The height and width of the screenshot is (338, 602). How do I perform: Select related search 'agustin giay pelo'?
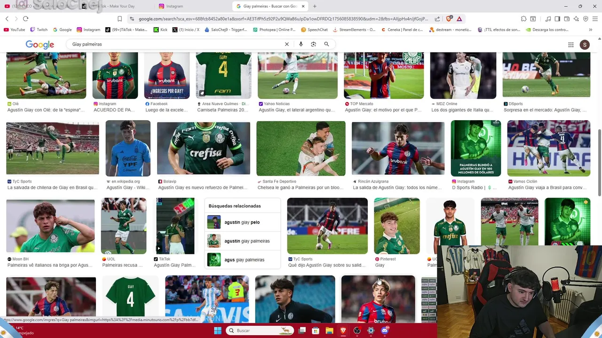(x=243, y=222)
